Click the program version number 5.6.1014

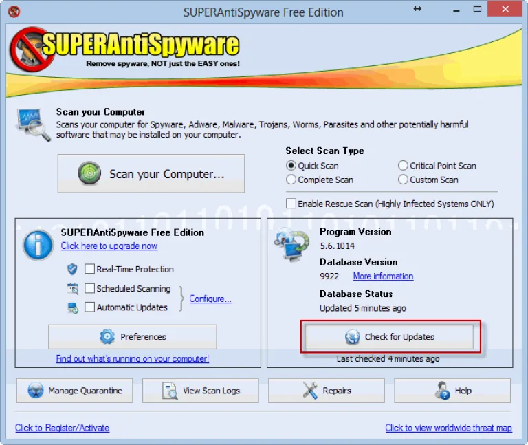337,246
